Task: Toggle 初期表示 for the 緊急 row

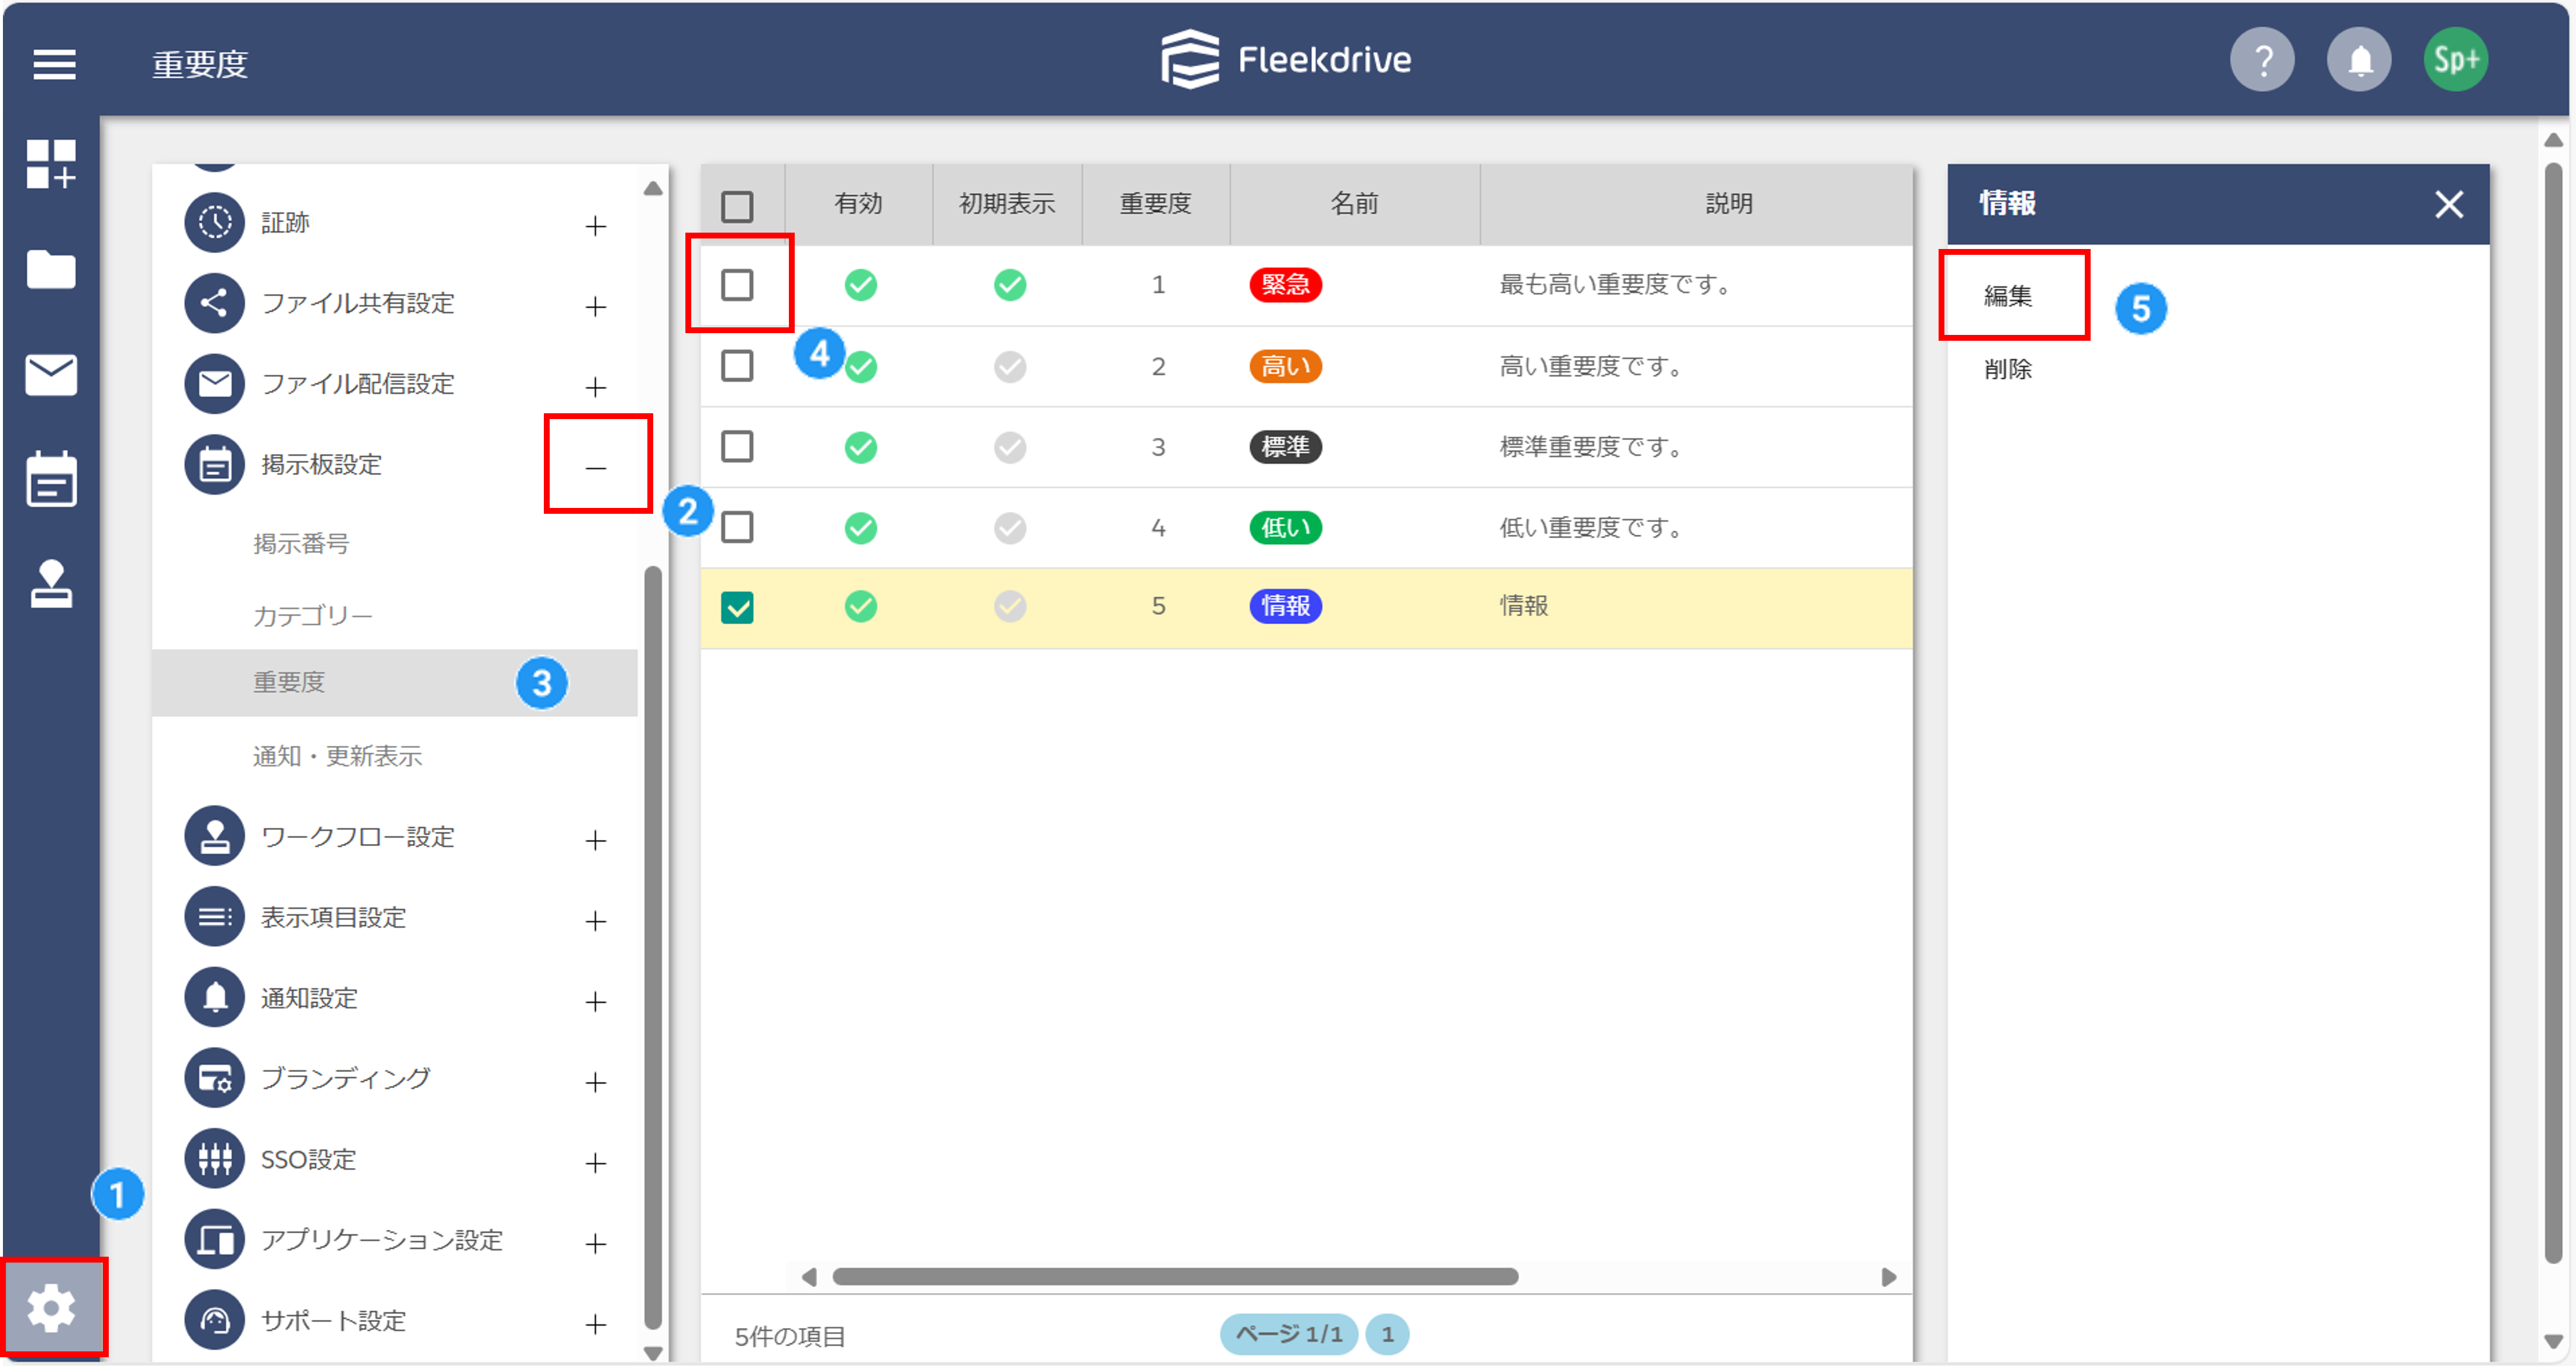Action: pos(1009,286)
